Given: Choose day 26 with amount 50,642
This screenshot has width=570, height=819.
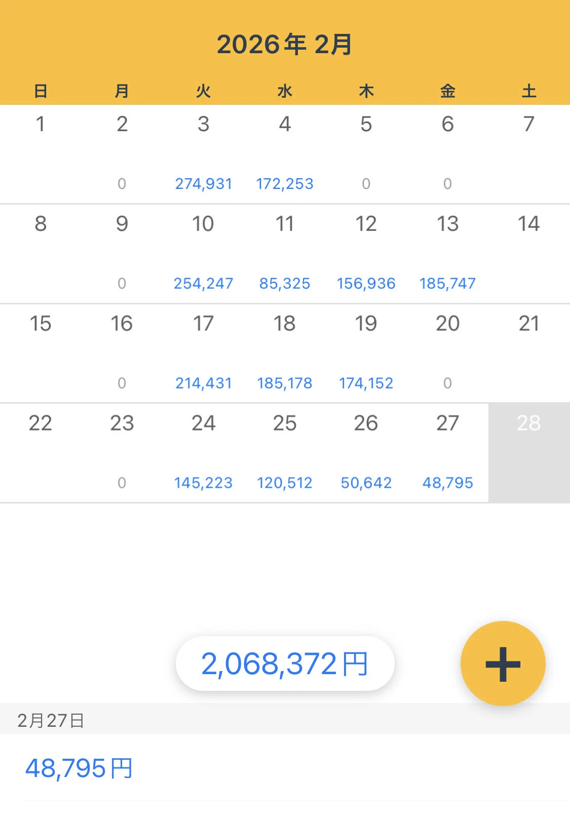Looking at the screenshot, I should pyautogui.click(x=366, y=453).
